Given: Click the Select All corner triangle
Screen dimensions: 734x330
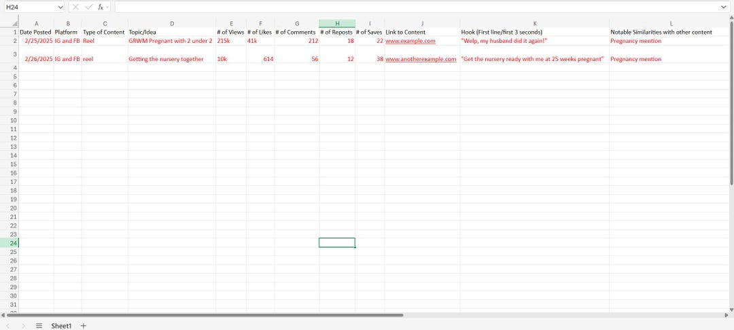Looking at the screenshot, I should point(14,23).
